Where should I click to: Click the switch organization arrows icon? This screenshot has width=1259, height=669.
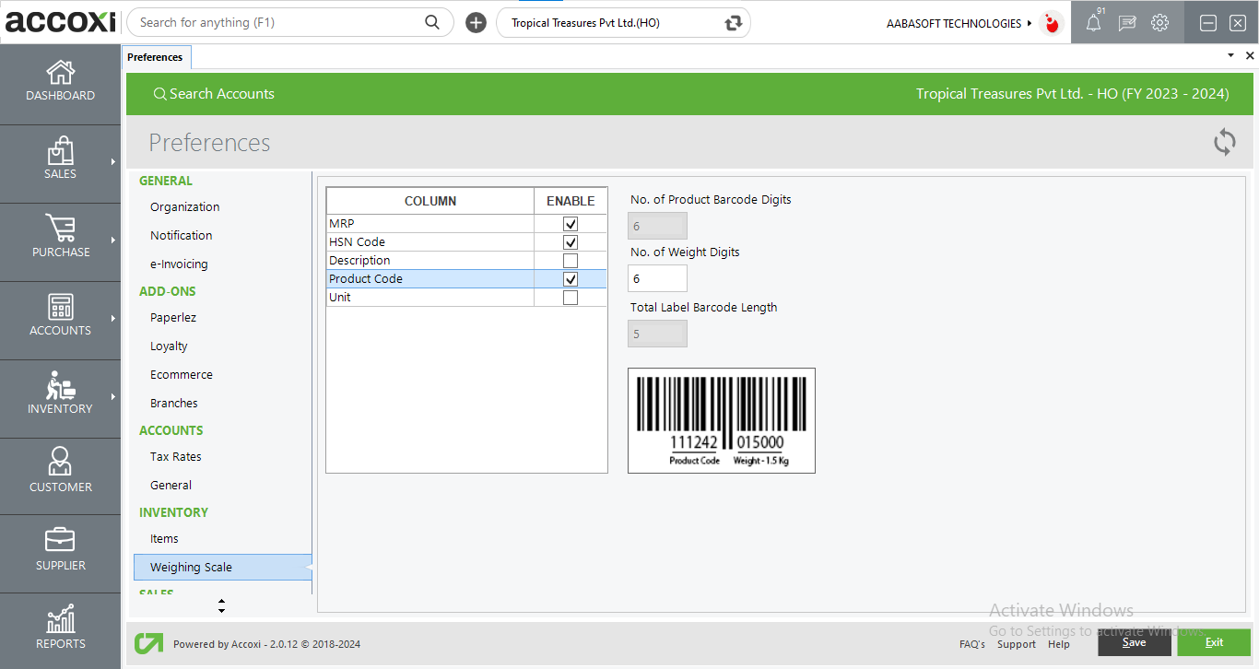click(734, 23)
